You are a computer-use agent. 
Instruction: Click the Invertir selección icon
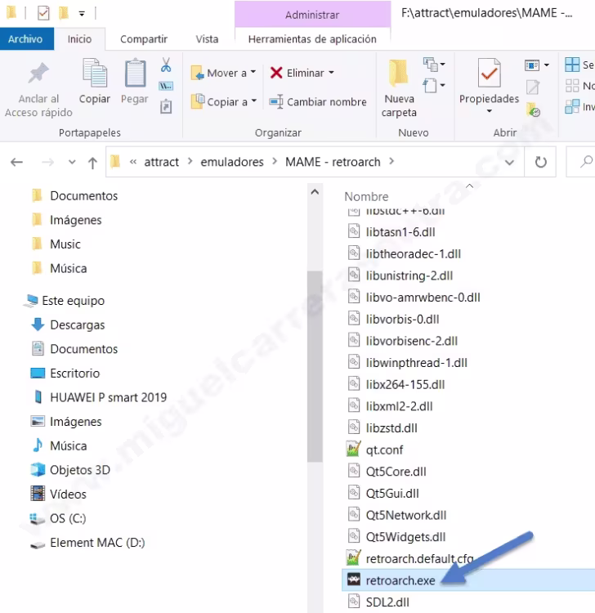572,106
